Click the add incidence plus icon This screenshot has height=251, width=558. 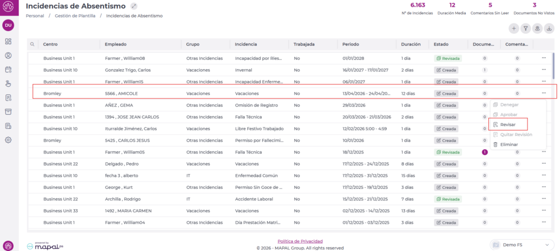click(x=513, y=28)
